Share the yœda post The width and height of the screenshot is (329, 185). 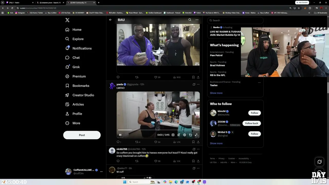click(x=198, y=142)
